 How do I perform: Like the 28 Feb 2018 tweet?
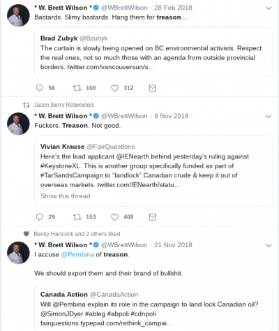114,88
